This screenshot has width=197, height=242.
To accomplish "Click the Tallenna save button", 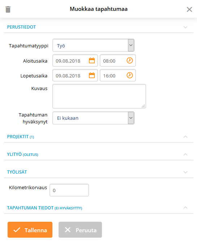I will pos(30,230).
